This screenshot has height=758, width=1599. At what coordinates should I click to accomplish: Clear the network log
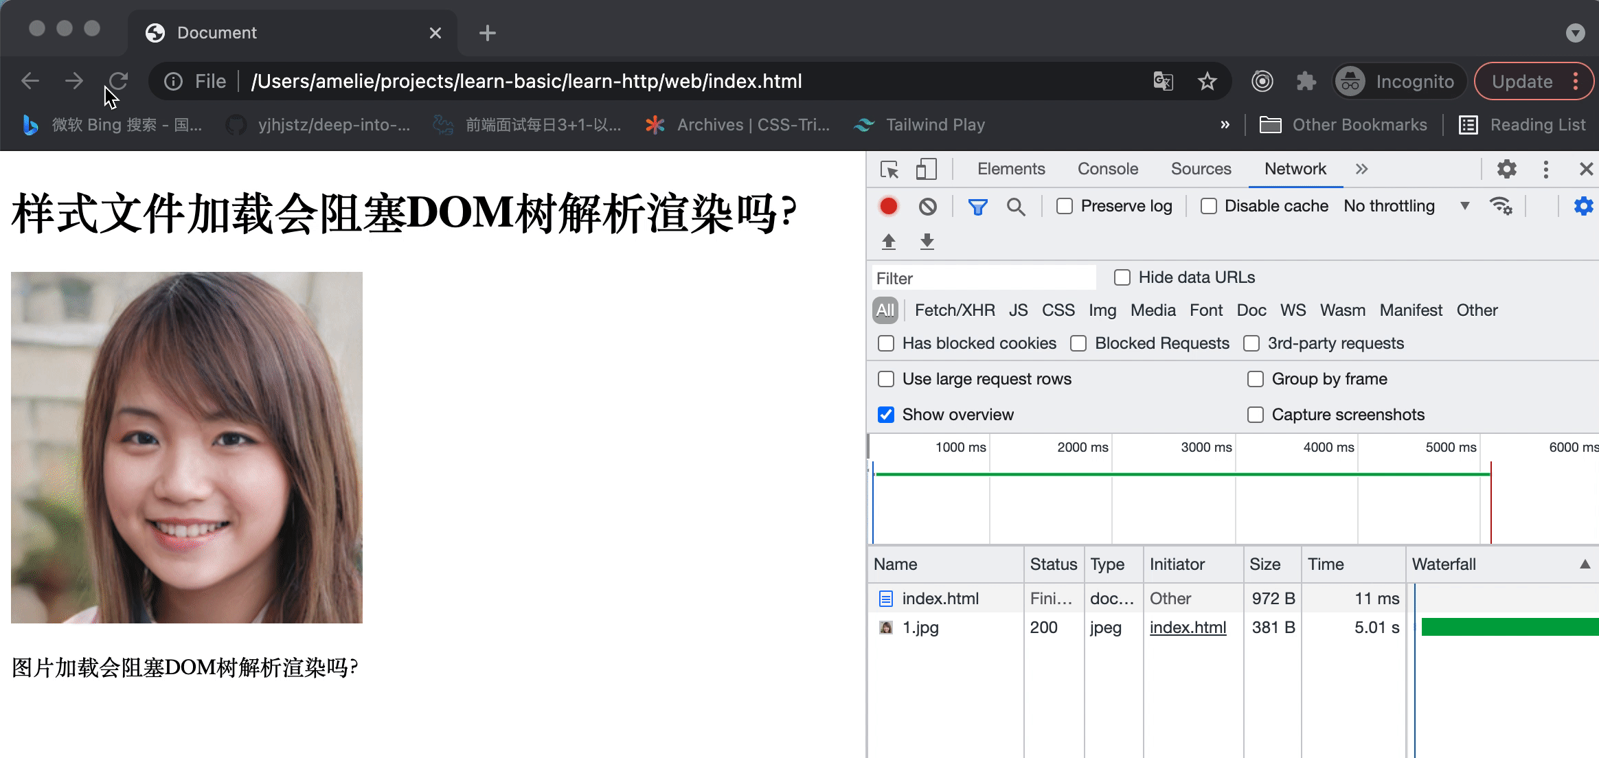(x=927, y=205)
